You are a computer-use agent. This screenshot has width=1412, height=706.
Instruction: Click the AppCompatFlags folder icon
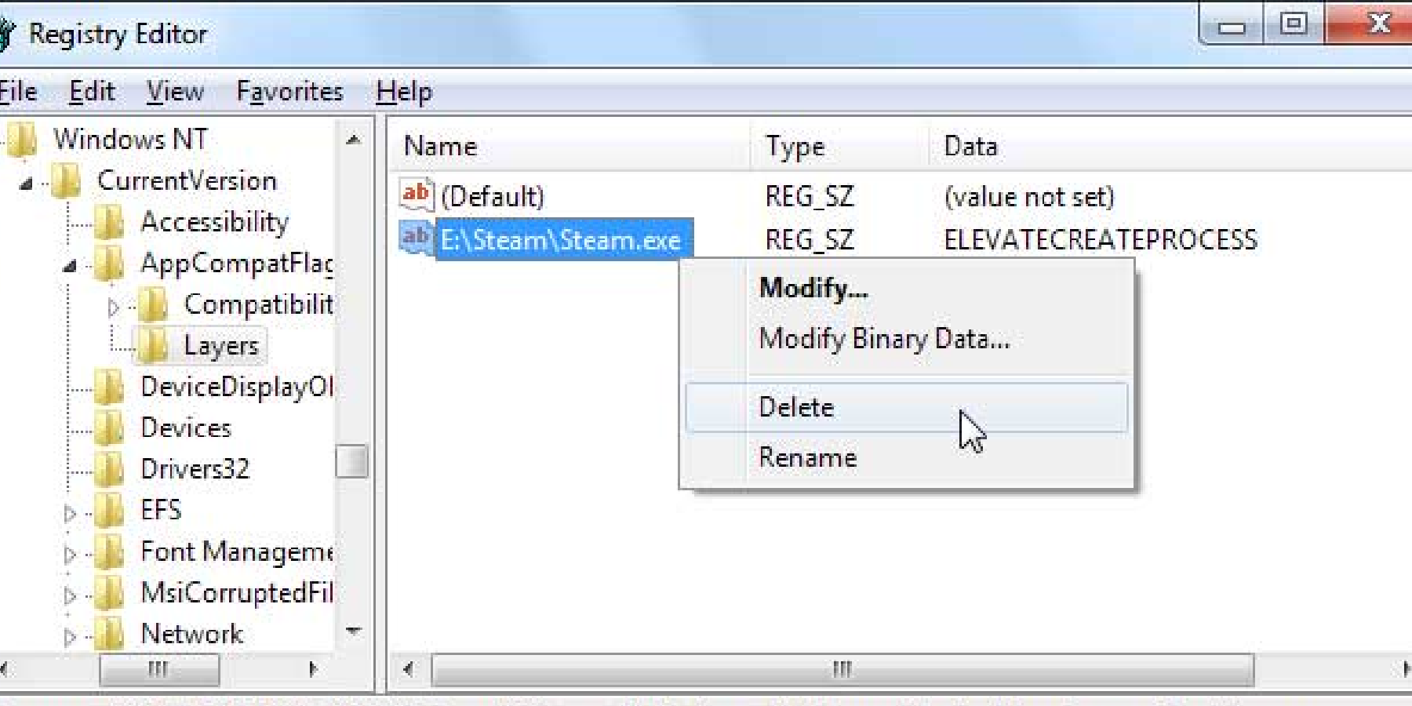pyautogui.click(x=109, y=264)
